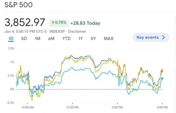Click the yellow end dot on chart
Screen dimensions: 176x113
tap(162, 70)
